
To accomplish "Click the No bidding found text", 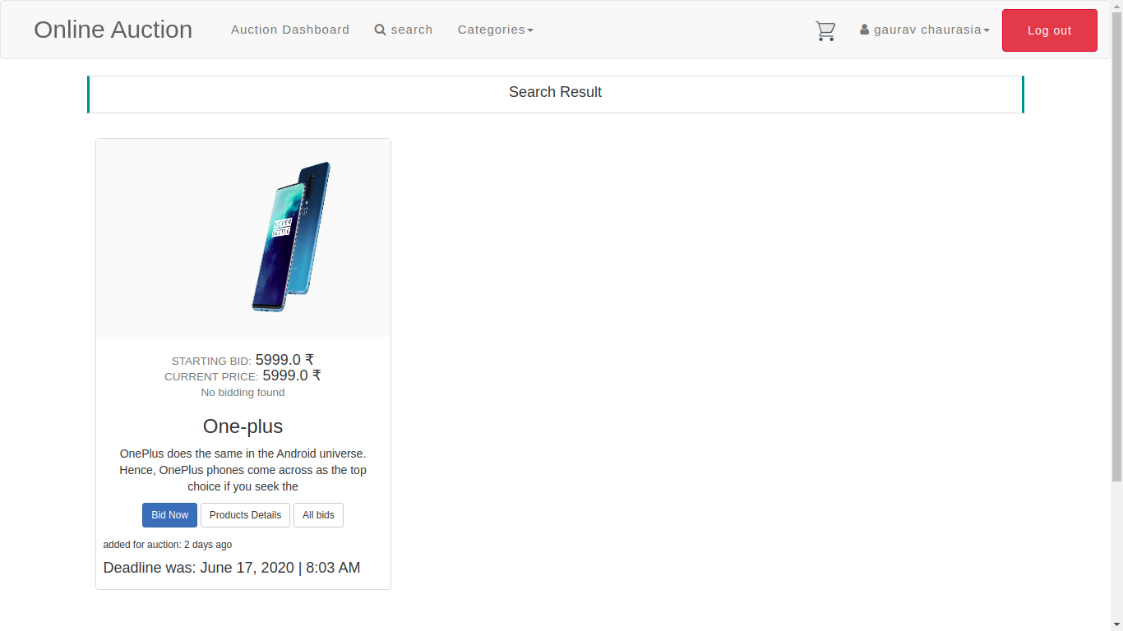I will 243,393.
